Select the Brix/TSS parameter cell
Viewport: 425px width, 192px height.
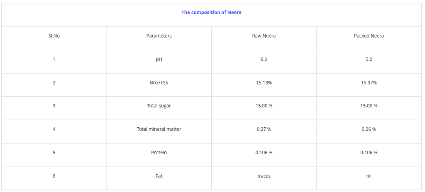click(159, 83)
